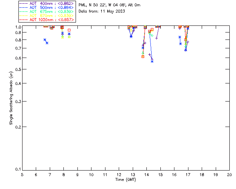Select x-axis tick label 9
Screen dimensions: 236x189
77,175
